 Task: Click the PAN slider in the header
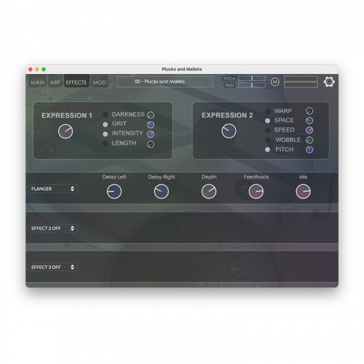click(x=252, y=85)
